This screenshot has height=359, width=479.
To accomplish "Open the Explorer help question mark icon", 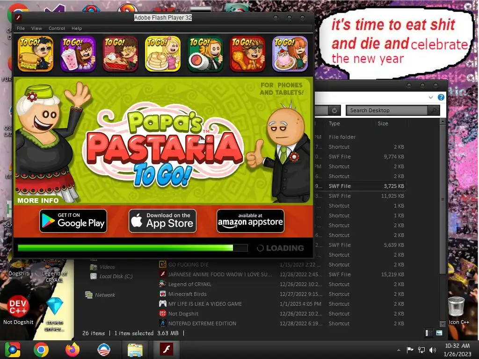I will point(441,97).
